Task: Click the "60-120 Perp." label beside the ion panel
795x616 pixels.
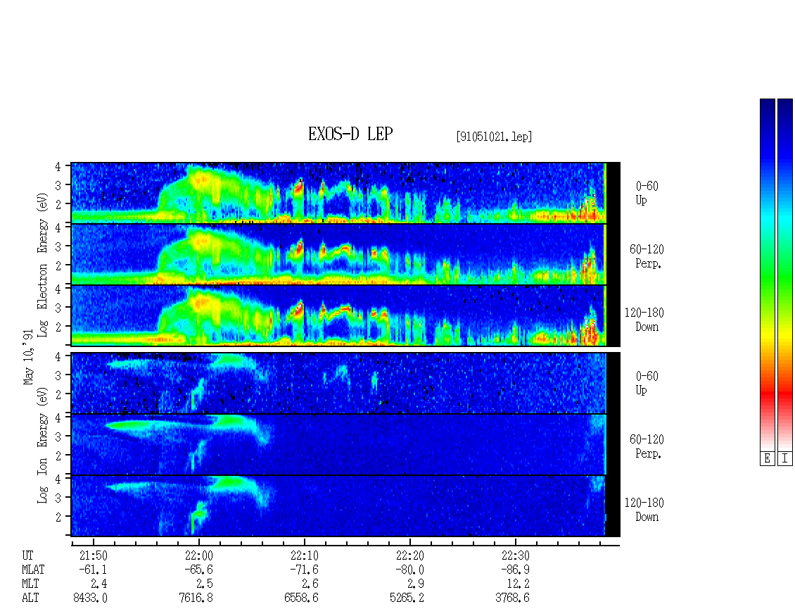Action: tap(647, 446)
